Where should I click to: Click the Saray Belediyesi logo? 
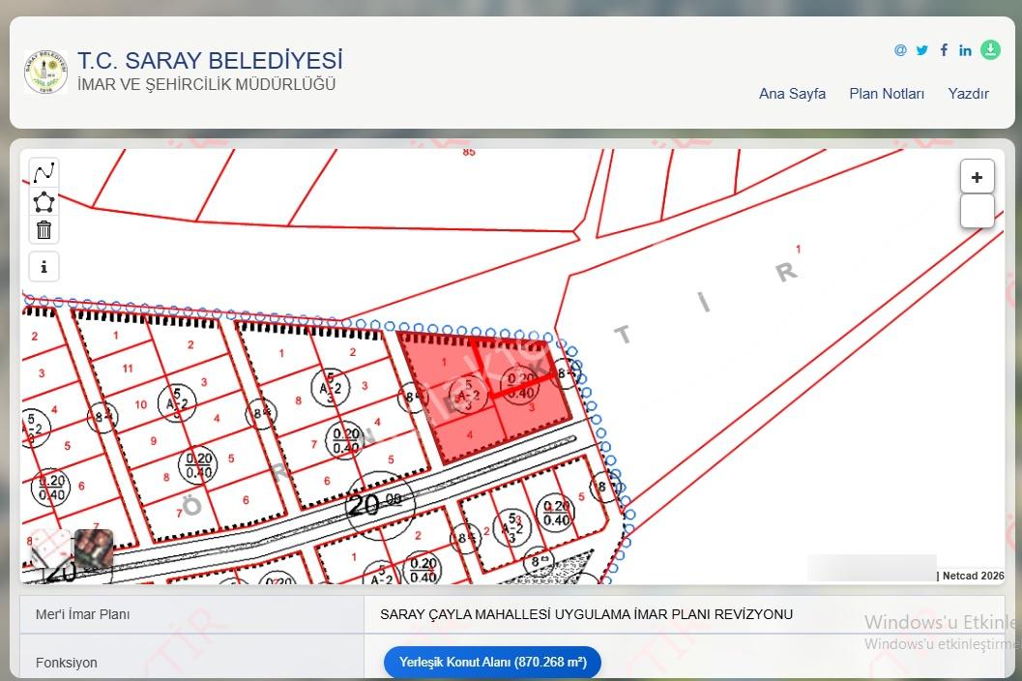click(x=45, y=72)
